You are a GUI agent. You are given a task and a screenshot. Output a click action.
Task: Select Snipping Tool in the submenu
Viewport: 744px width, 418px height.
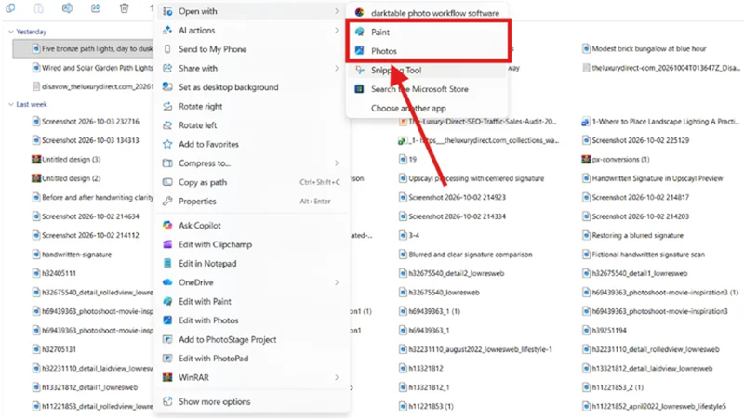[x=427, y=71]
